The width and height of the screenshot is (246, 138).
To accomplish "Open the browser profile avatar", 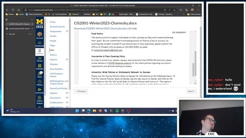I will (192, 10).
